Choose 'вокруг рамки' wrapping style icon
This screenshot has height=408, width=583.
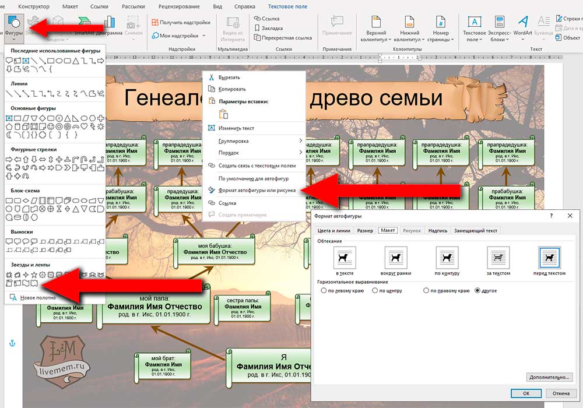tap(396, 257)
